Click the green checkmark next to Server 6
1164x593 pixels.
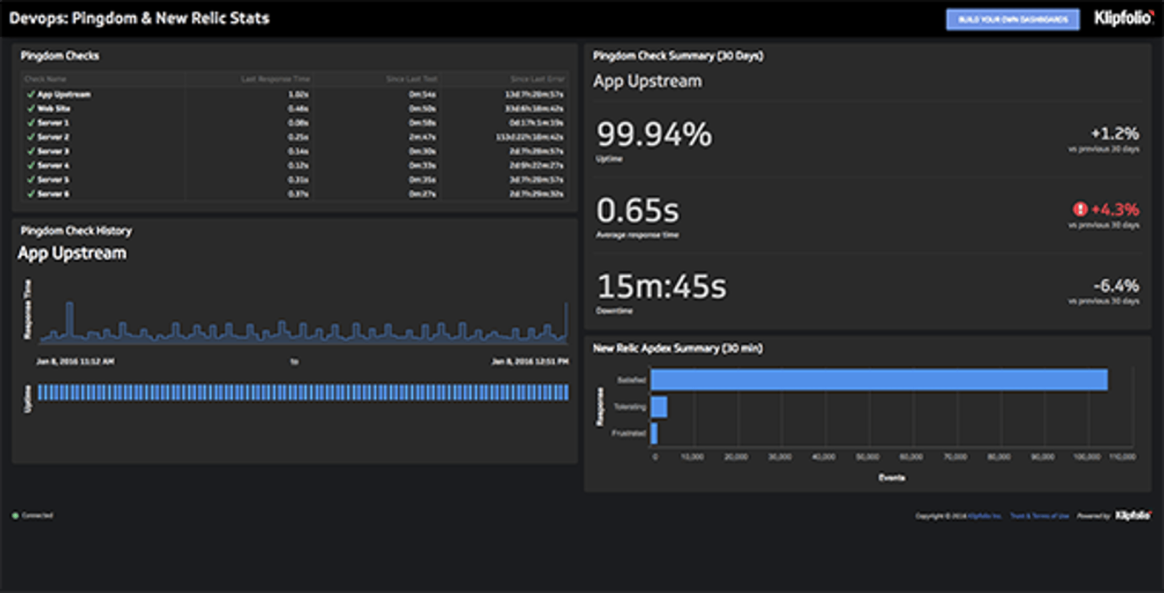click(x=30, y=194)
